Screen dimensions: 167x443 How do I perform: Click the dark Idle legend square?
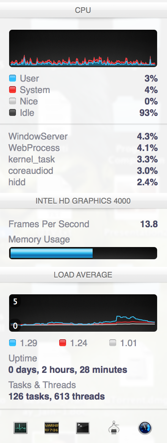13,113
